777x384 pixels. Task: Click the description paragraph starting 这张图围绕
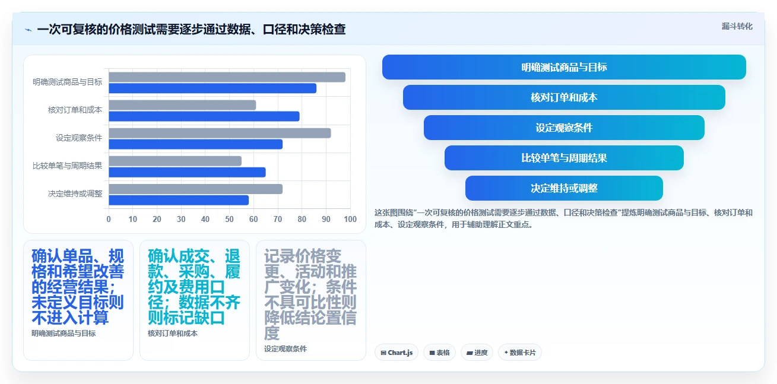point(564,218)
